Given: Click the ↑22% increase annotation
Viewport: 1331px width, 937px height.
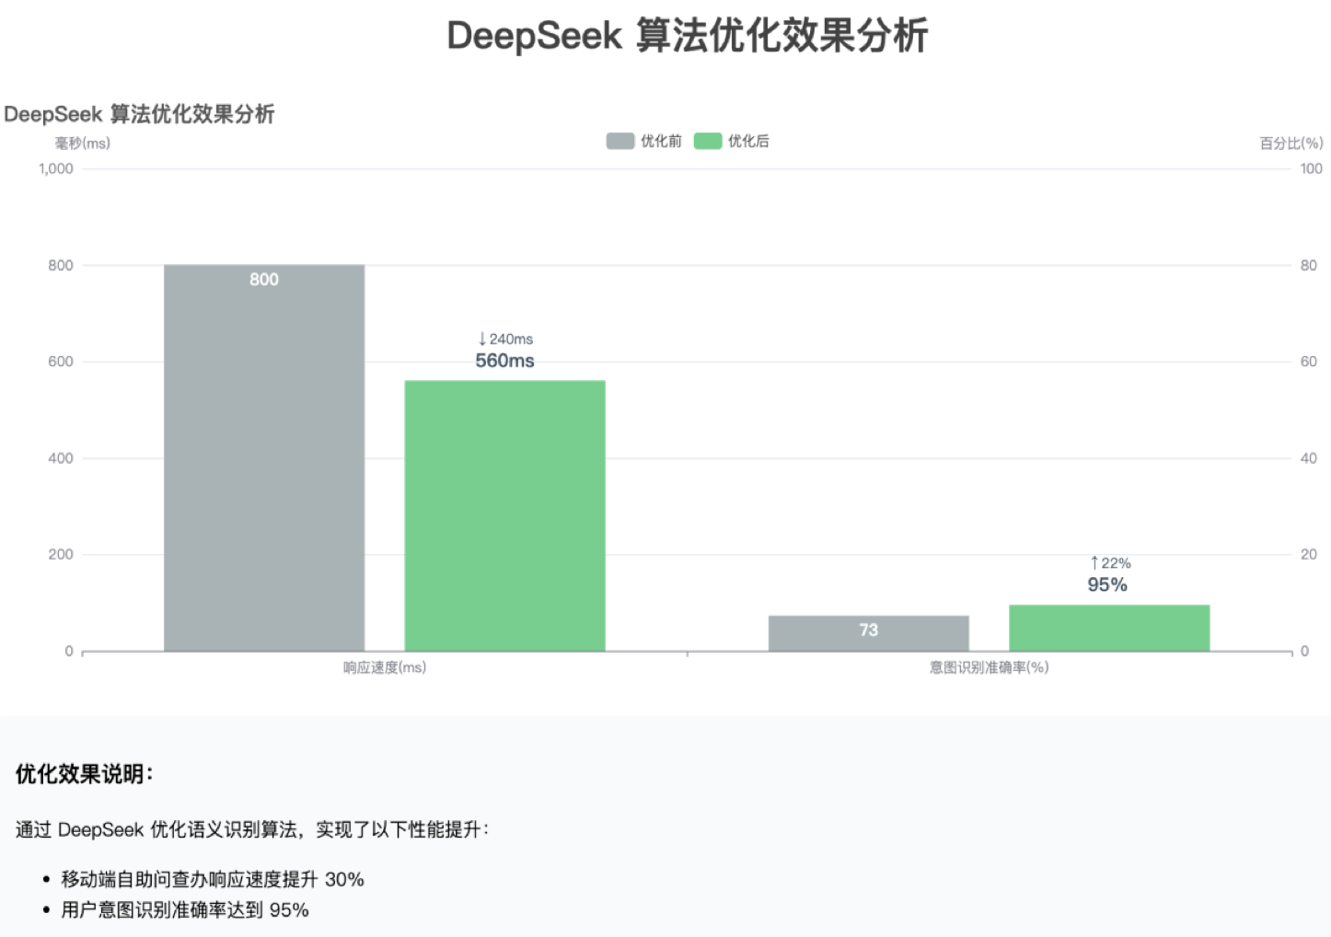Looking at the screenshot, I should point(1110,562).
